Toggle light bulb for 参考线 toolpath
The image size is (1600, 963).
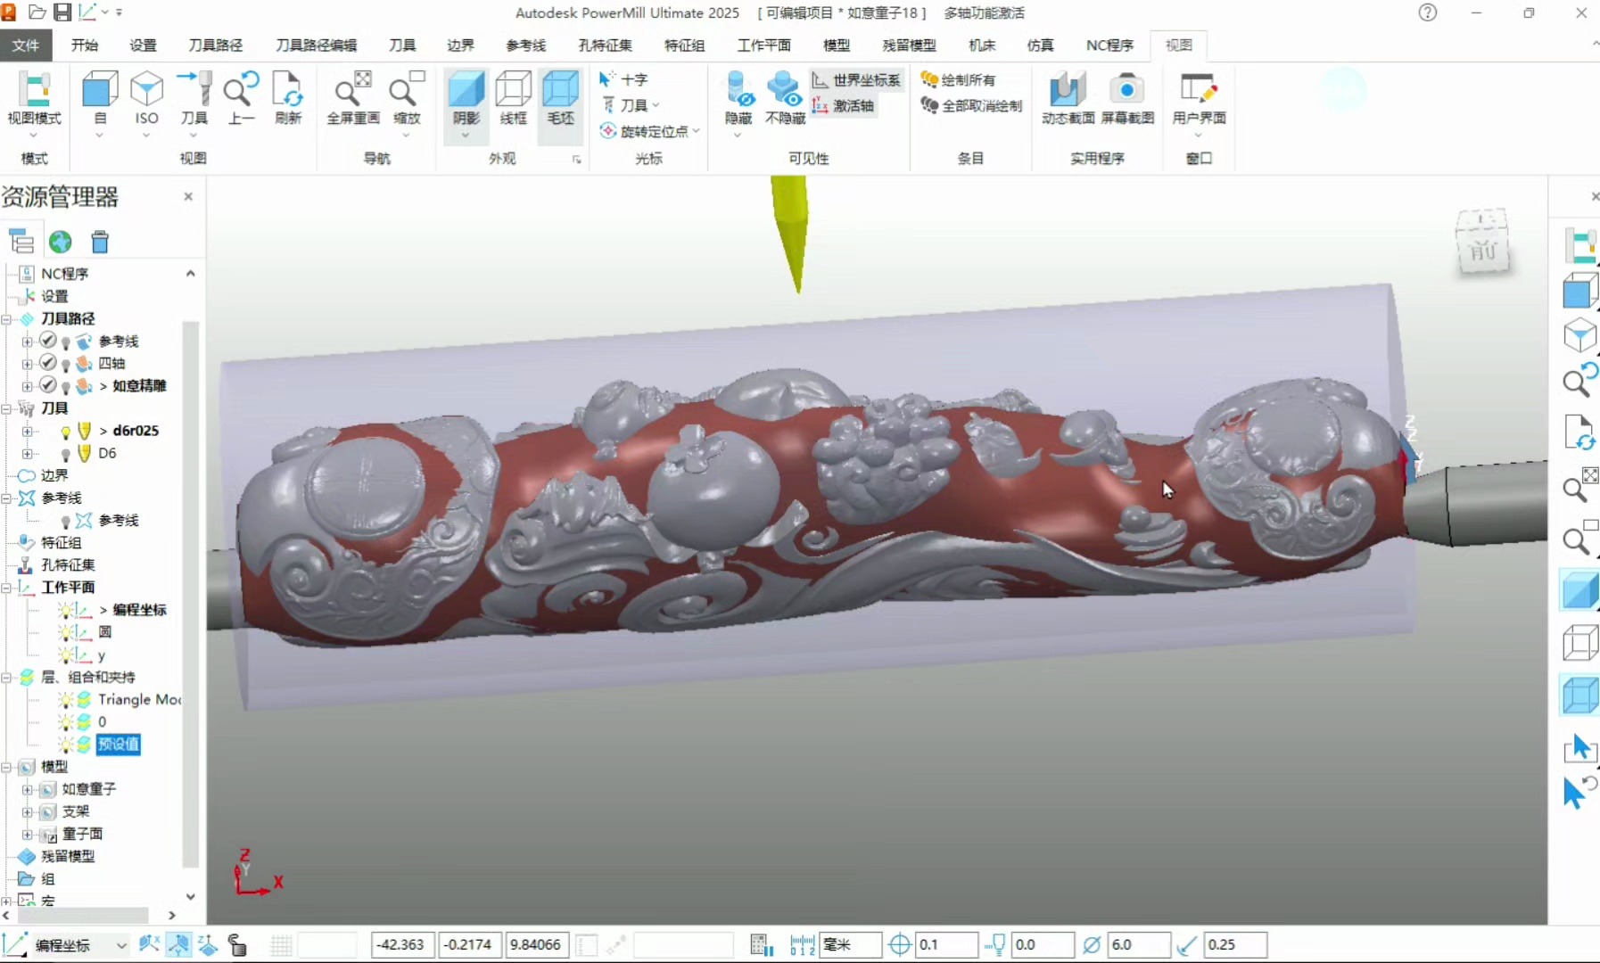click(x=65, y=342)
